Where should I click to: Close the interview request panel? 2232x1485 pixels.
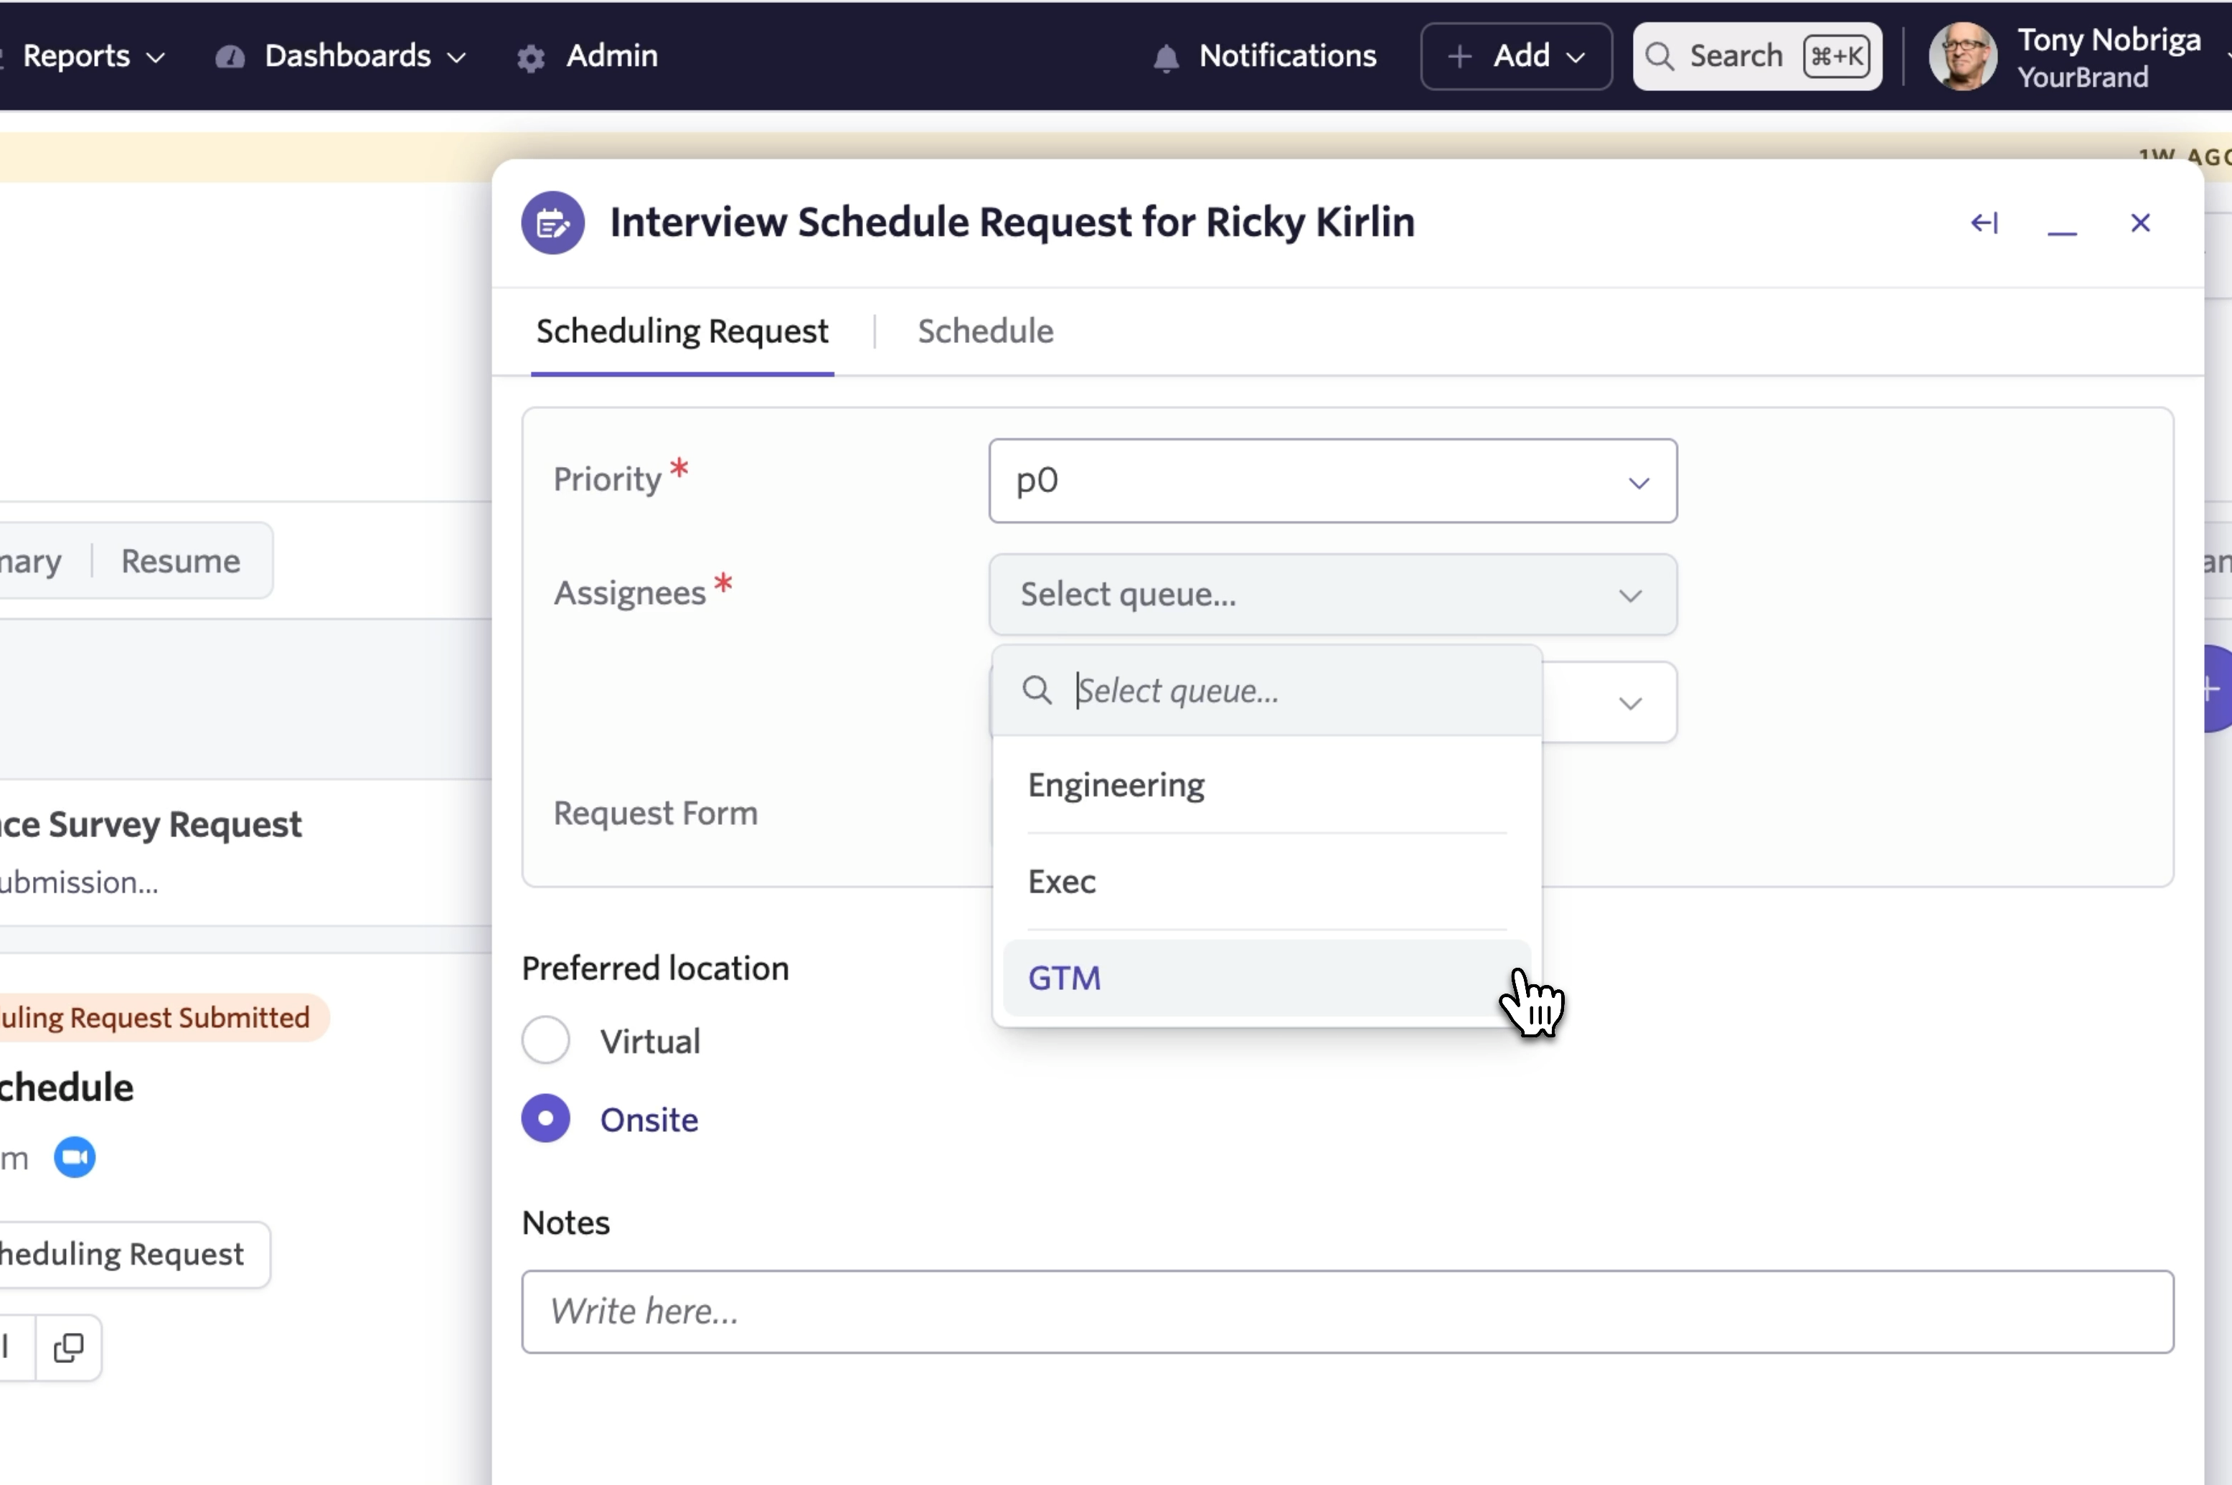(x=2140, y=222)
